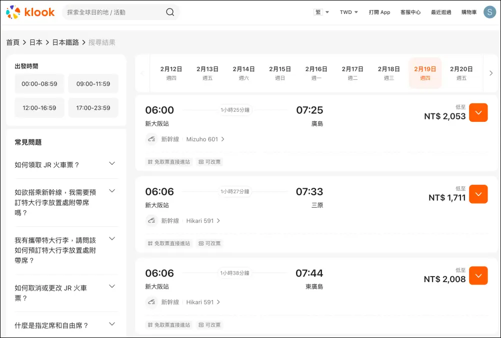The width and height of the screenshot is (501, 338).
Task: Open the 客服中心 link
Action: (410, 12)
